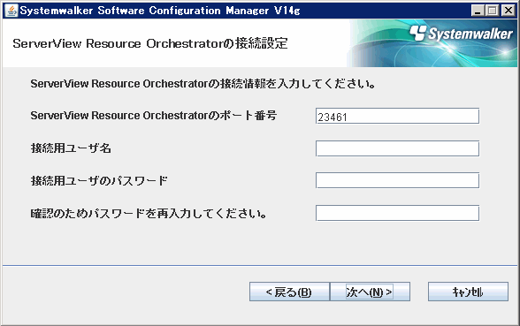Close the Systemwalker installer window
This screenshot has height=326, width=520.
click(508, 11)
